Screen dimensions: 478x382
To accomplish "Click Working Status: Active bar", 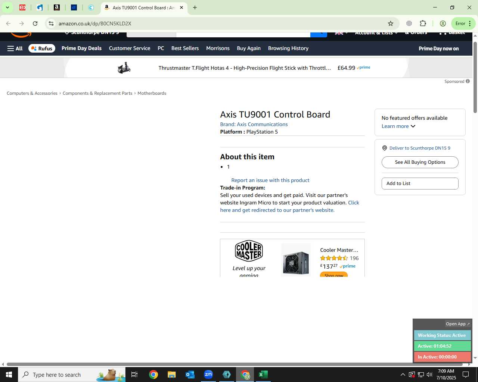I will click(442, 335).
